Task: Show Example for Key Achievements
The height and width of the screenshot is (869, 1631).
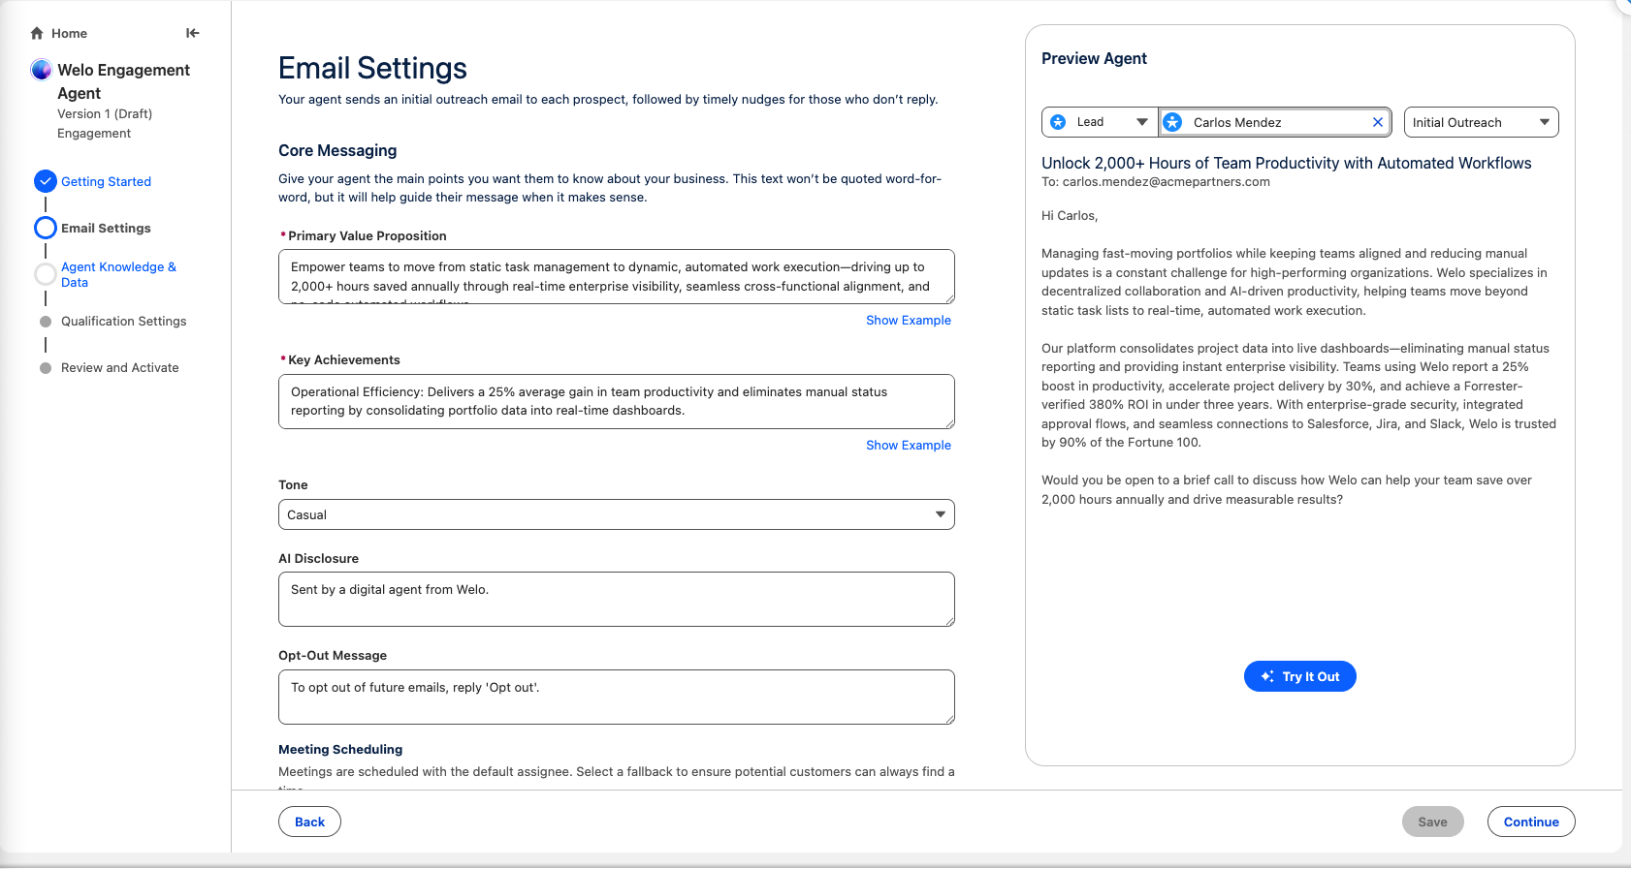Action: (x=908, y=446)
